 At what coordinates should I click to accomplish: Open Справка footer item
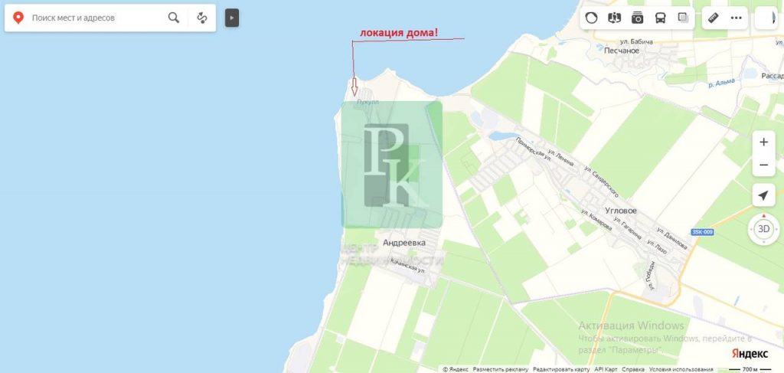(632, 369)
